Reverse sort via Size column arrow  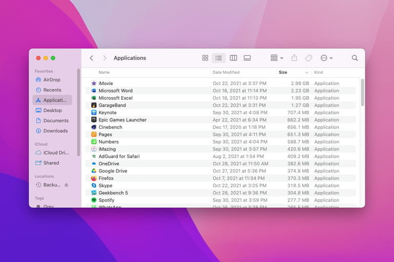point(307,73)
